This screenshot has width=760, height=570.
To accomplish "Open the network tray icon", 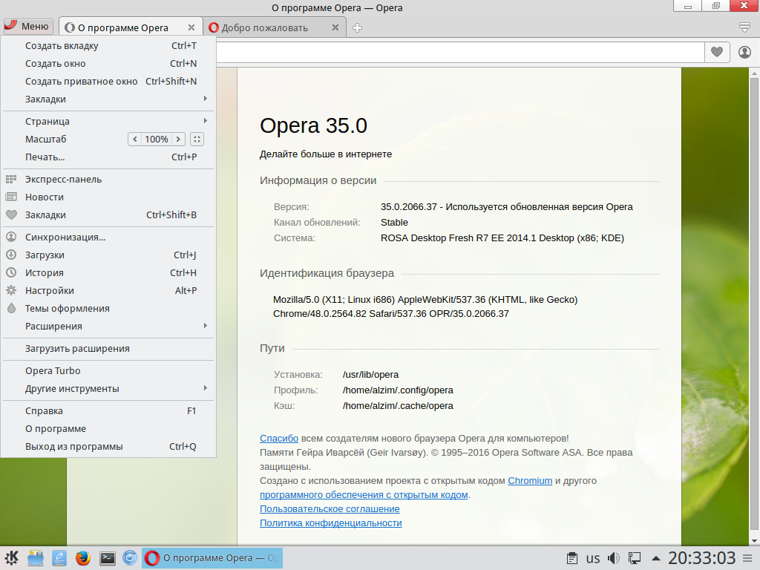I will (x=635, y=558).
